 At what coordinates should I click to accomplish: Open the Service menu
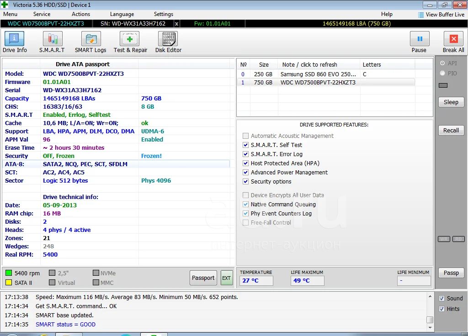tap(42, 14)
